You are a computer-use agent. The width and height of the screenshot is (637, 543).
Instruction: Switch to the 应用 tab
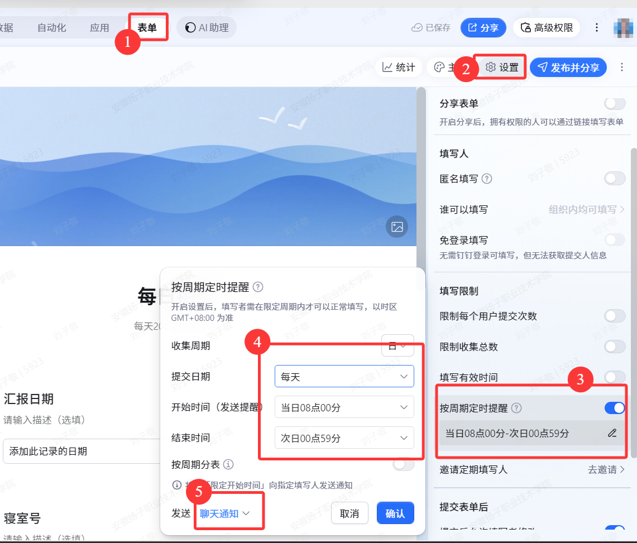tap(99, 27)
